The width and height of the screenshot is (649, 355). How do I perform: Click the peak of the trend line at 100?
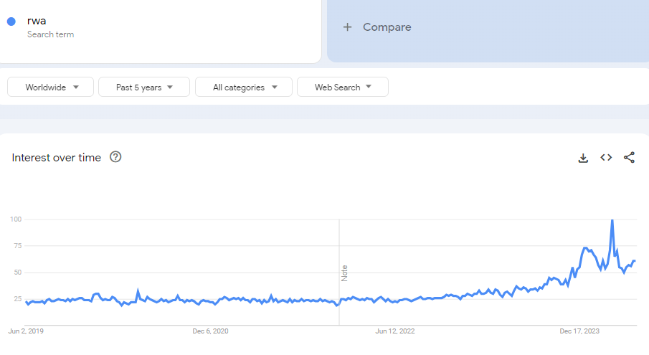(612, 221)
